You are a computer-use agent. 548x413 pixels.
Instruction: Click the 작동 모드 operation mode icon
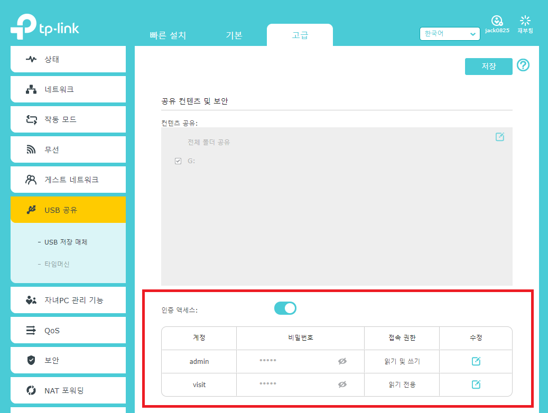[x=32, y=119]
